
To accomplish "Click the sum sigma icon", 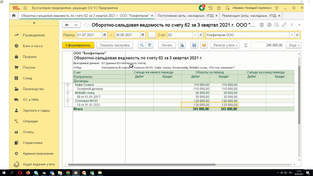I will click(245, 45).
